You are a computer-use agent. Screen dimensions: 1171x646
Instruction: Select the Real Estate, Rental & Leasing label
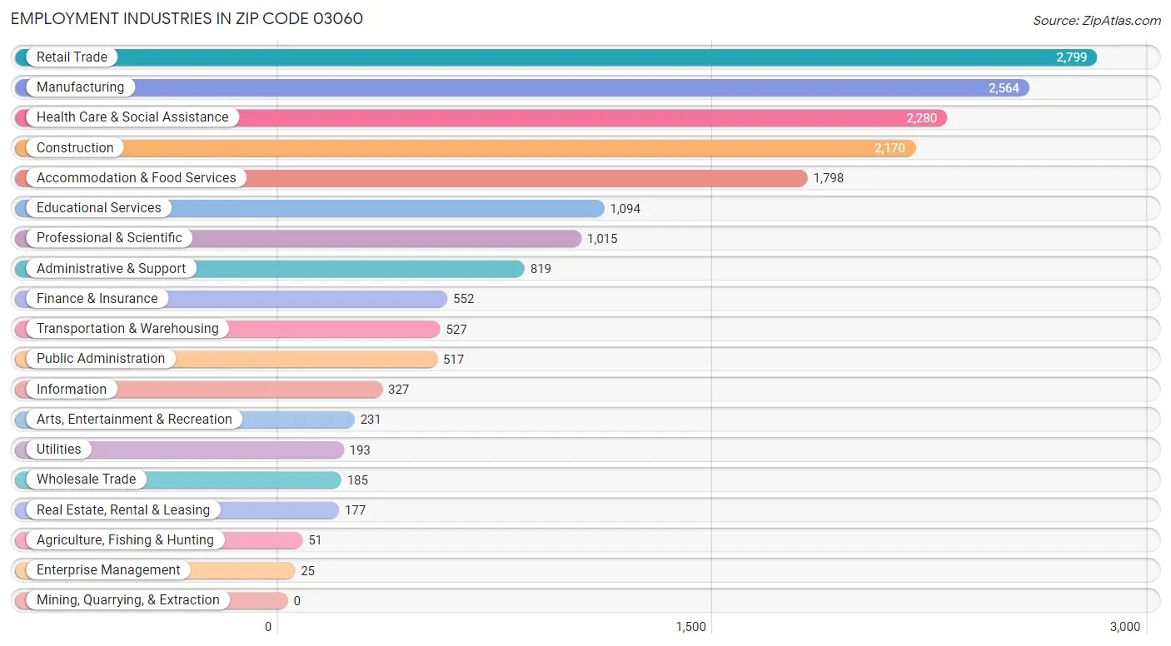(x=123, y=510)
